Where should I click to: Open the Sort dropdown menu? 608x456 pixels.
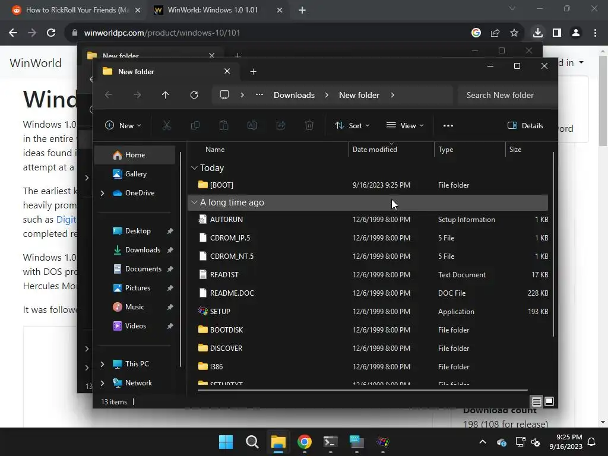coord(352,125)
